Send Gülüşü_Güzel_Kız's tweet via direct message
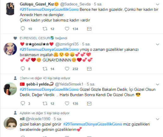Image resolution: width=163 pixels, height=137 pixels. point(89,29)
